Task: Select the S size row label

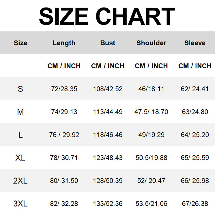Action: (x=20, y=89)
